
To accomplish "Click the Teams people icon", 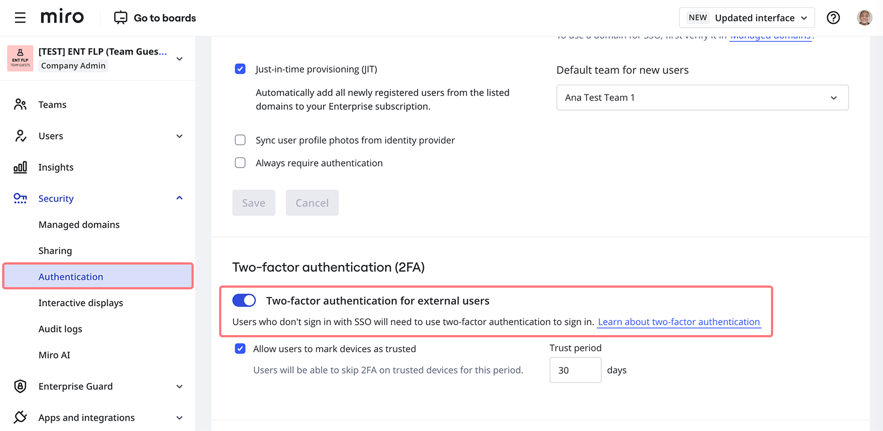I will click(x=20, y=105).
